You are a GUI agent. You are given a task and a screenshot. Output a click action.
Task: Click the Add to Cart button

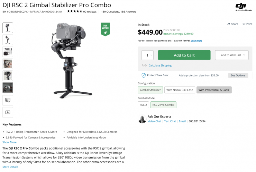184,55
